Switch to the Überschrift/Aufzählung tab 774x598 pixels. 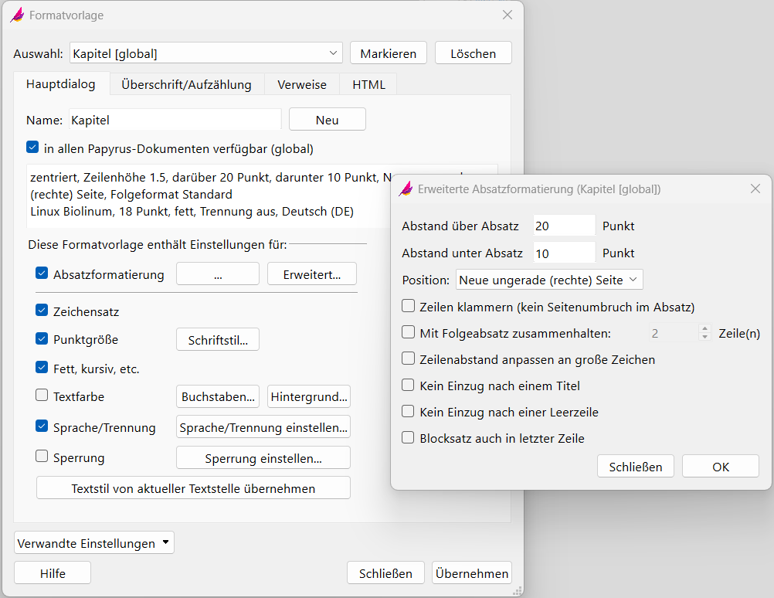pyautogui.click(x=186, y=84)
